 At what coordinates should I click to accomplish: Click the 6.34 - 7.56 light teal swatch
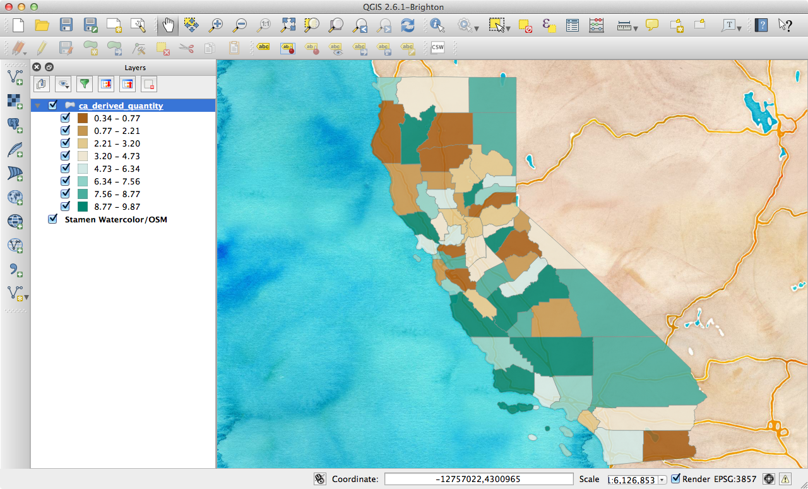(83, 181)
